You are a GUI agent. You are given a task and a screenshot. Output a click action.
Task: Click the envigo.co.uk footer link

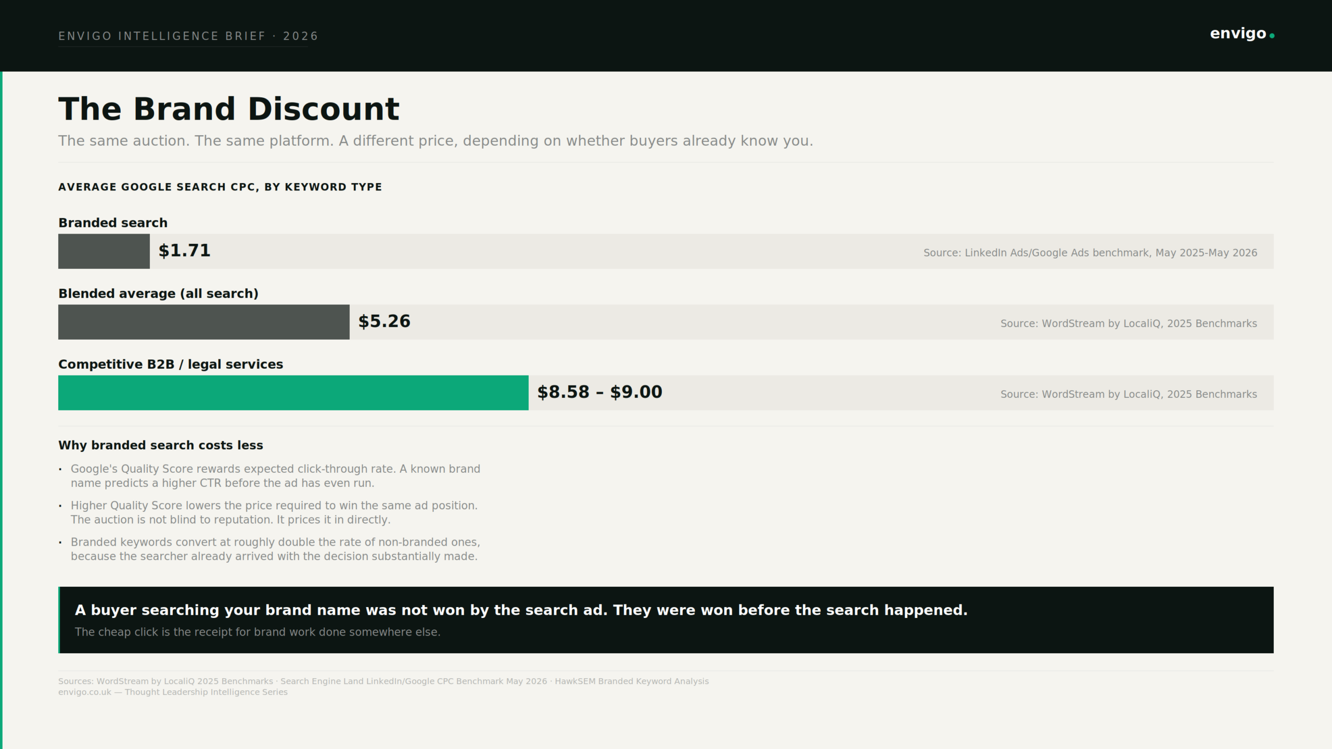(x=85, y=692)
